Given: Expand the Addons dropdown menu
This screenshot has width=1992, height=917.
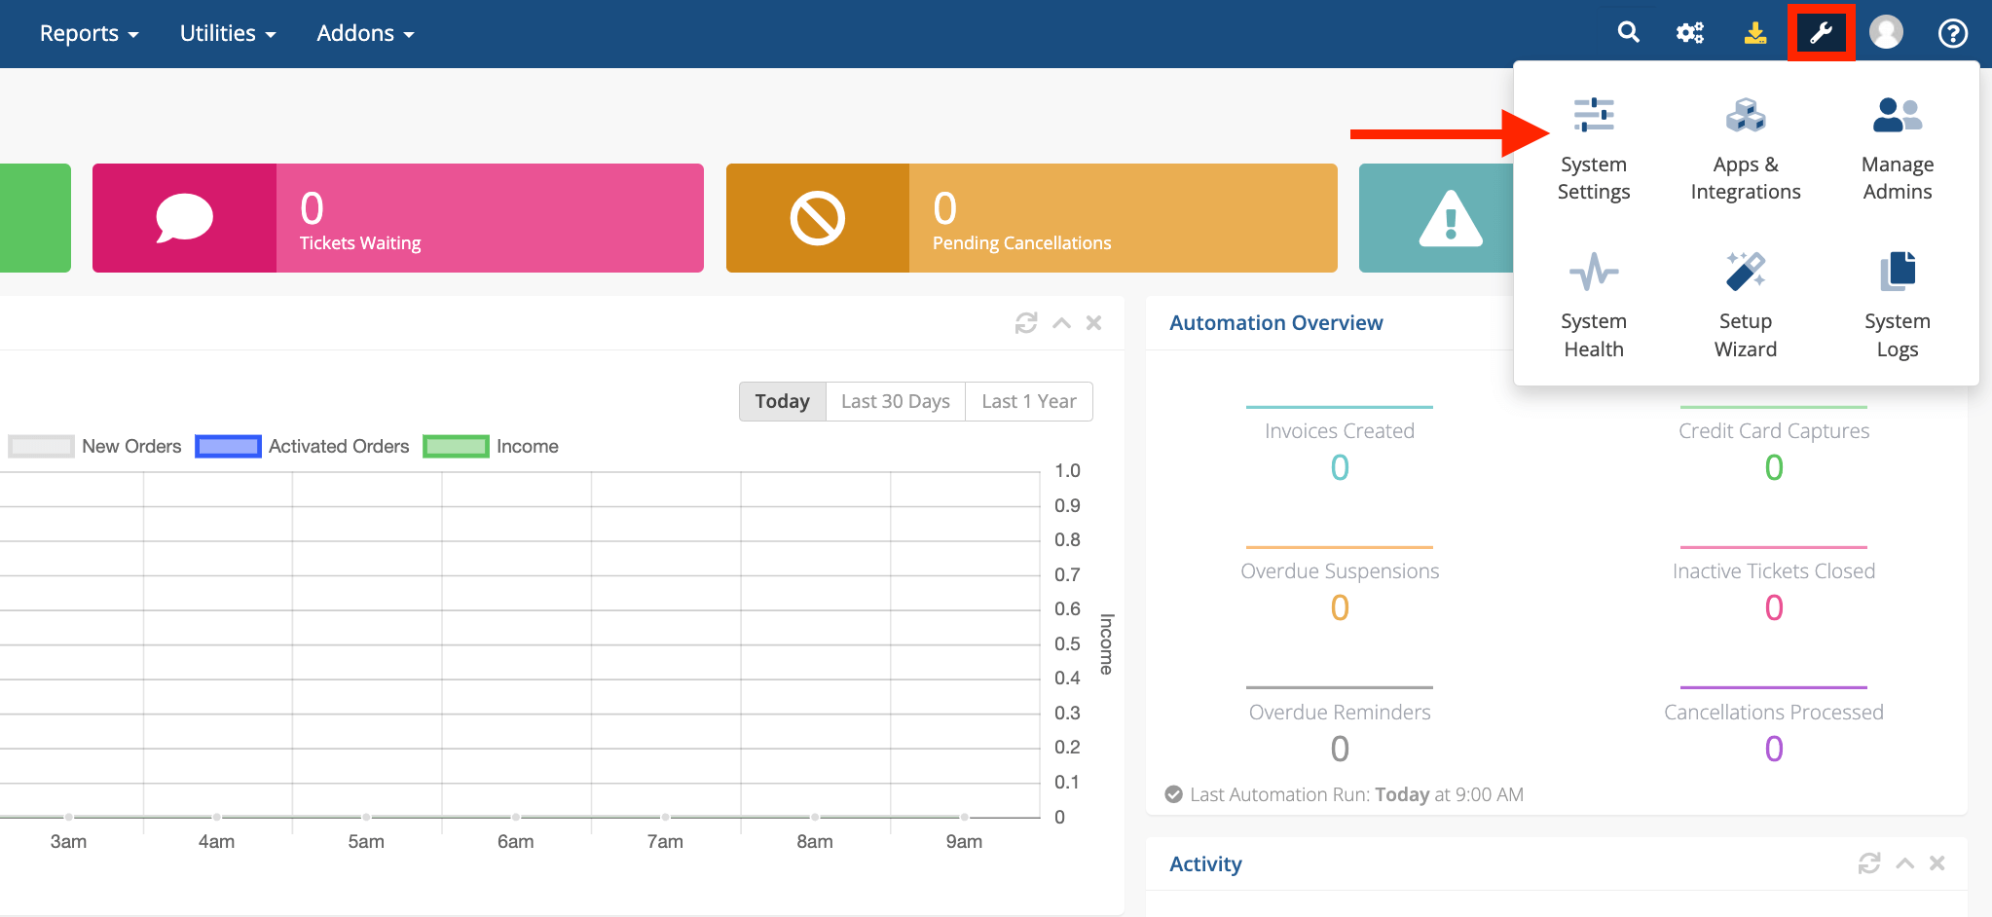Looking at the screenshot, I should 365,33.
